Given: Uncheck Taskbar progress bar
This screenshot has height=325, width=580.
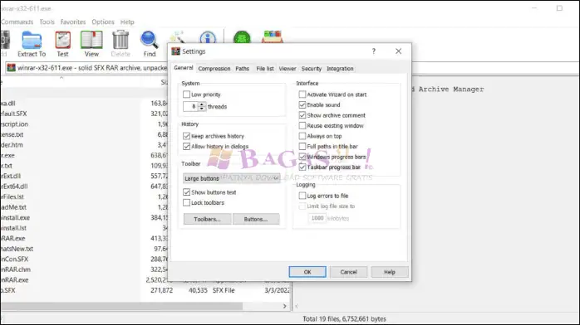Looking at the screenshot, I should point(302,167).
